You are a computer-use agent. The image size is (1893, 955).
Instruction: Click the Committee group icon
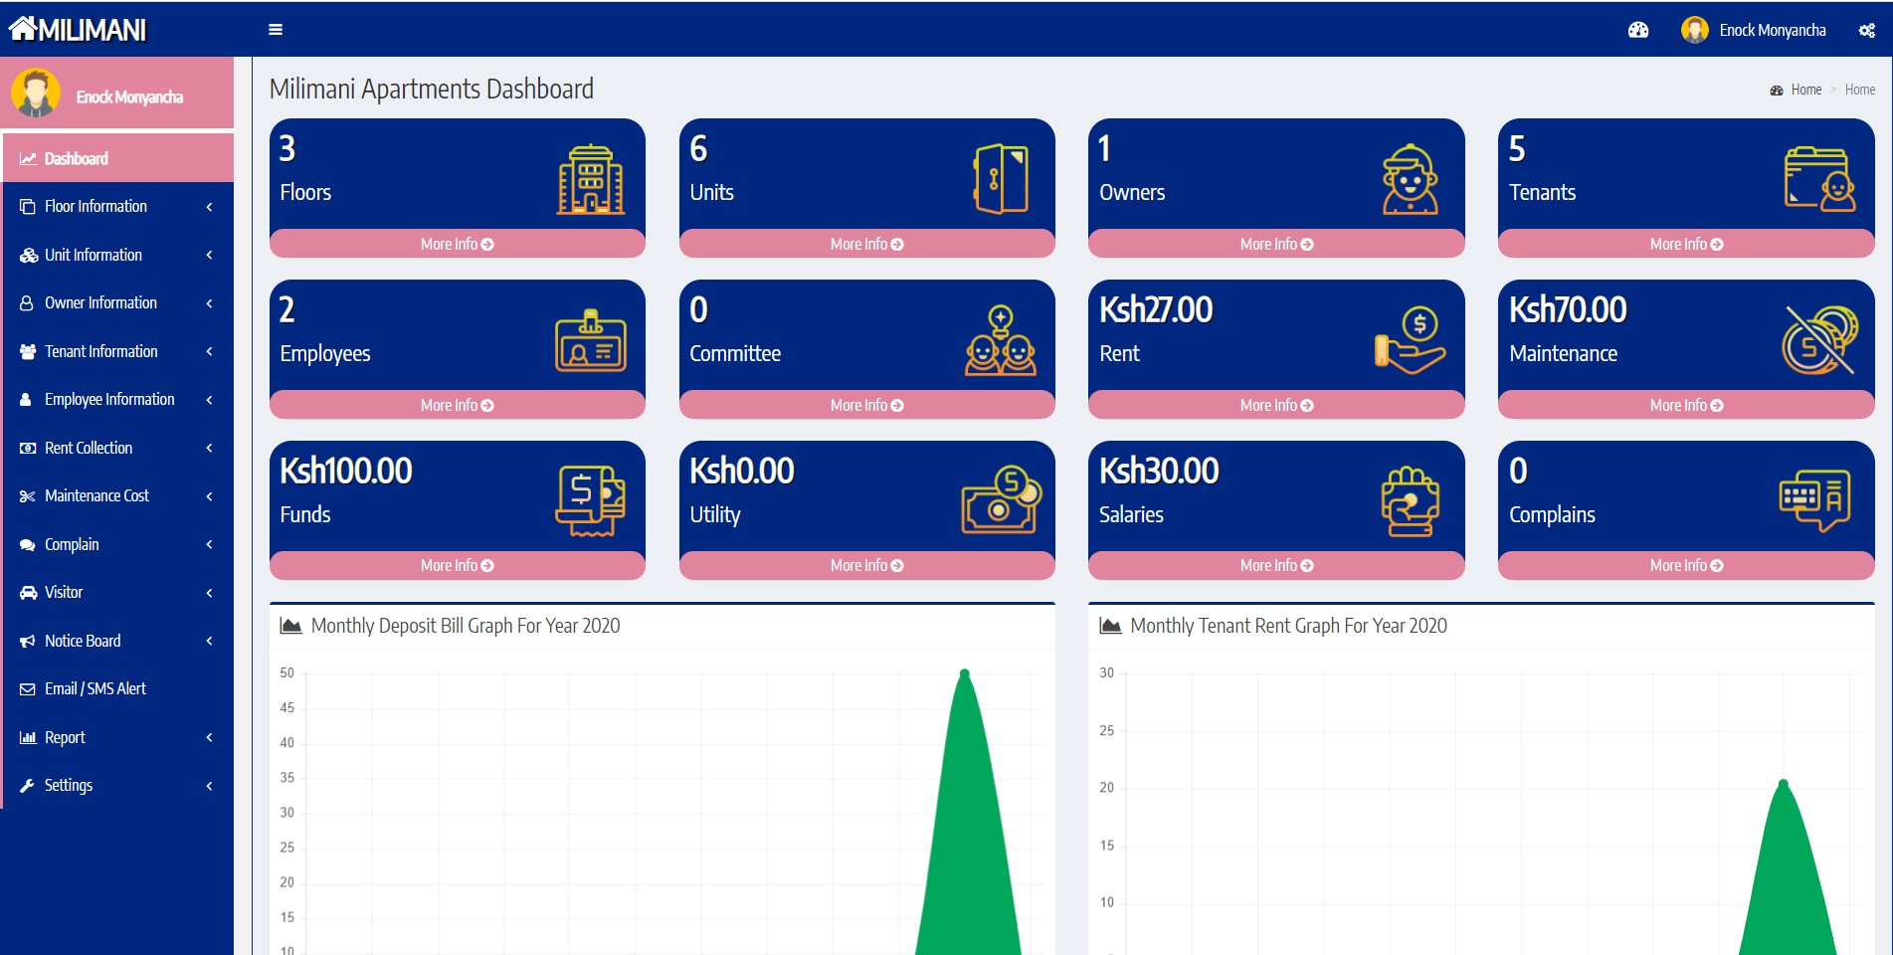tap(1000, 341)
